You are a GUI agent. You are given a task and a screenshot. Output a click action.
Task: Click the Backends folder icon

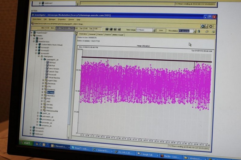pyautogui.click(x=45, y=83)
